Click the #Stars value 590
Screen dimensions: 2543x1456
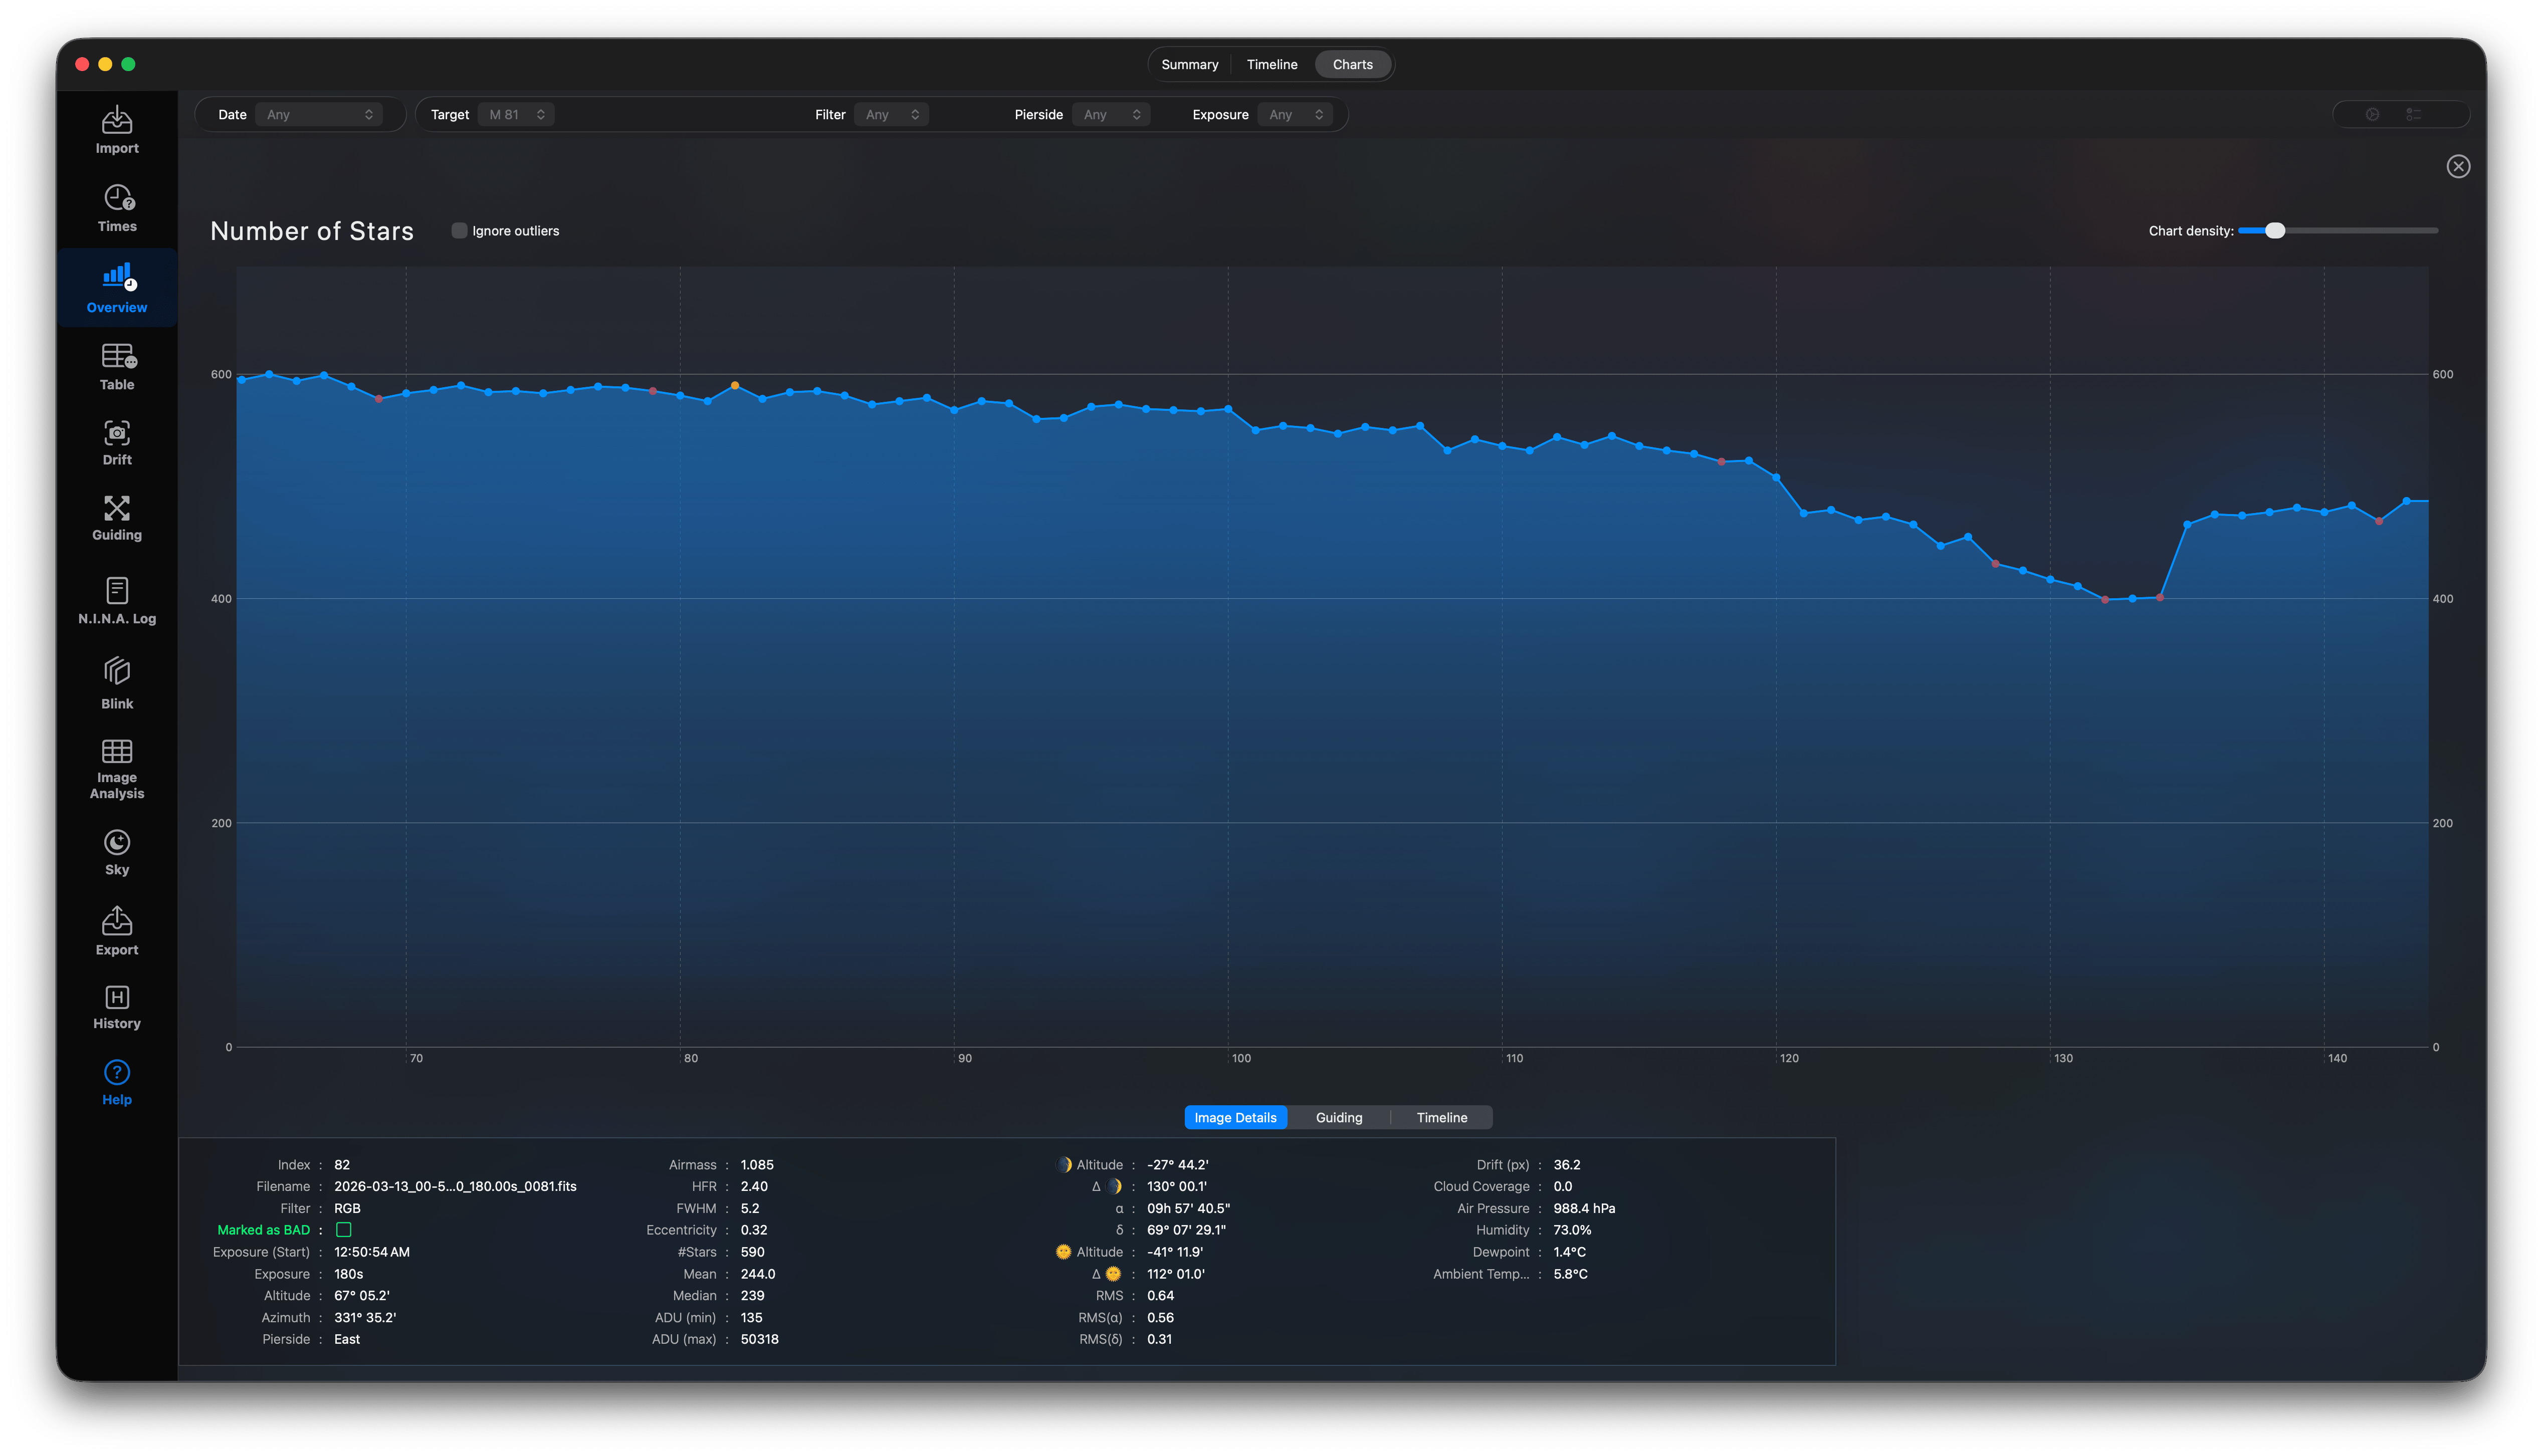pyautogui.click(x=752, y=1252)
